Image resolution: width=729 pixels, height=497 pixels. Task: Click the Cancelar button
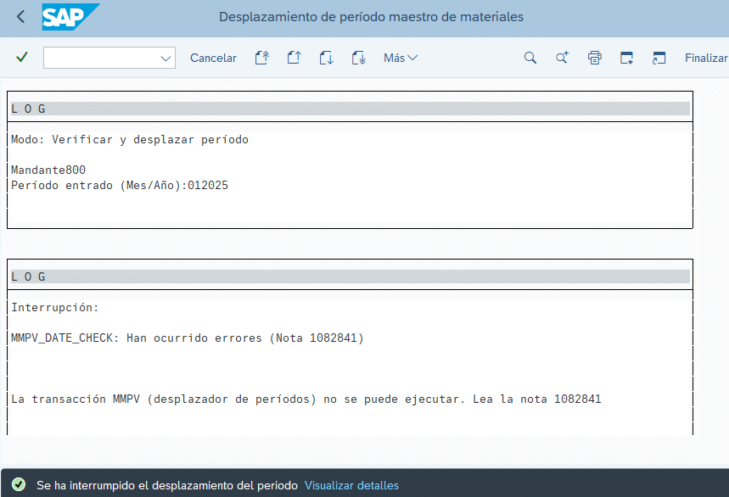pos(213,58)
